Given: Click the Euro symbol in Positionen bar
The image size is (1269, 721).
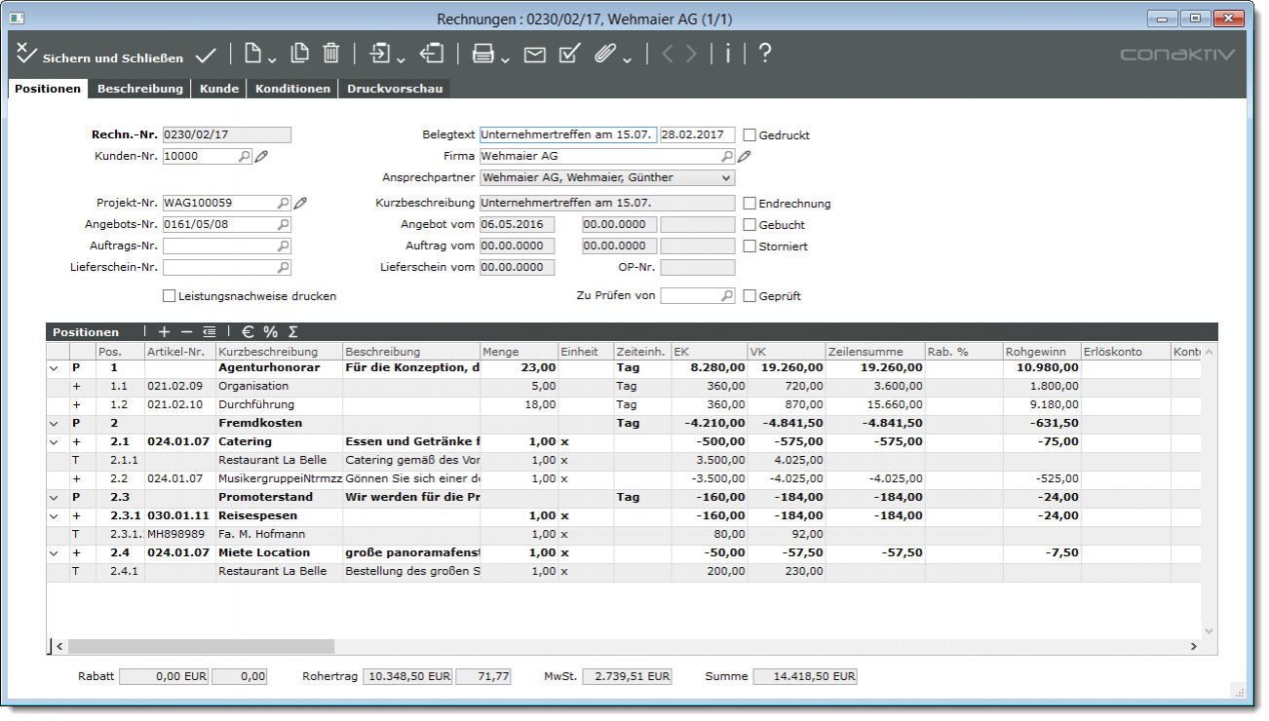Looking at the screenshot, I should [x=248, y=332].
